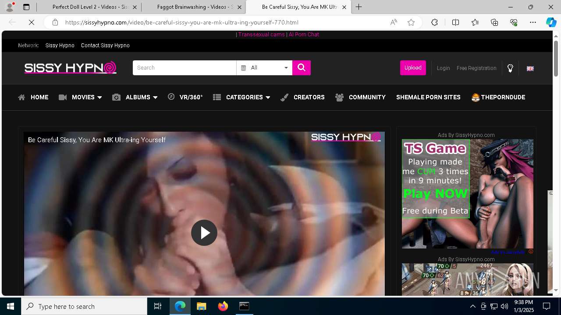Open the Sissy Hypno network link
Viewport: 561px width, 315px height.
(x=60, y=45)
